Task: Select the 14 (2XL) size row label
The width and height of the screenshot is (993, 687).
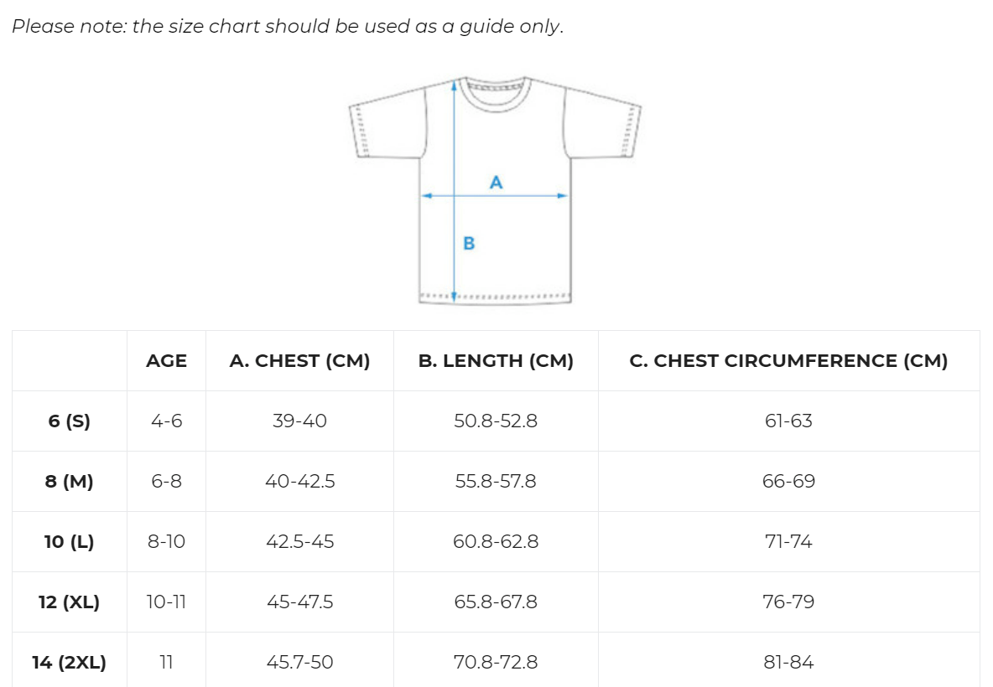Action: (69, 663)
